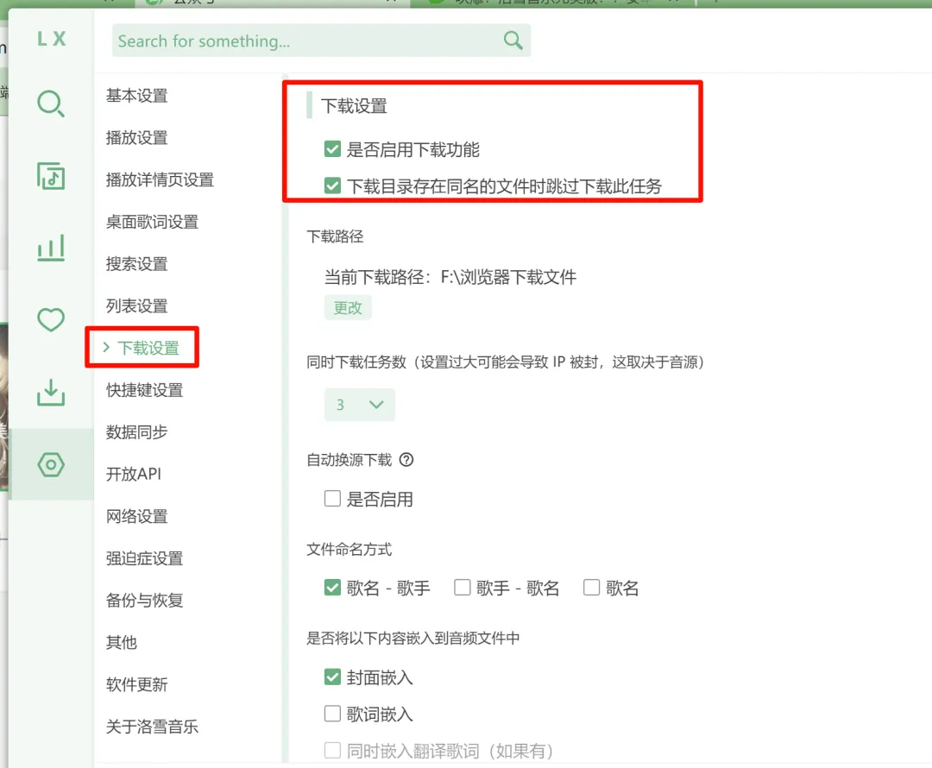Select 歌手 - 歌名 naming option
932x768 pixels.
(463, 587)
